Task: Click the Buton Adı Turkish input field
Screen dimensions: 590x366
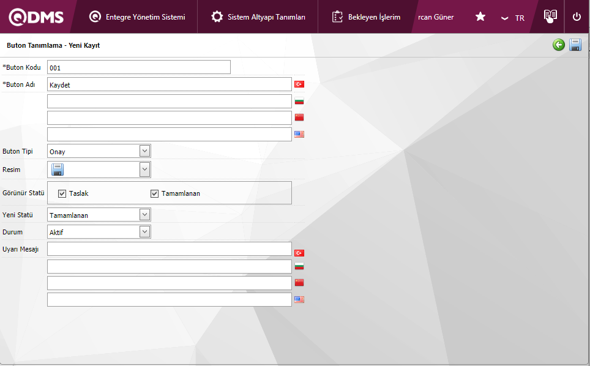Action: pyautogui.click(x=170, y=84)
